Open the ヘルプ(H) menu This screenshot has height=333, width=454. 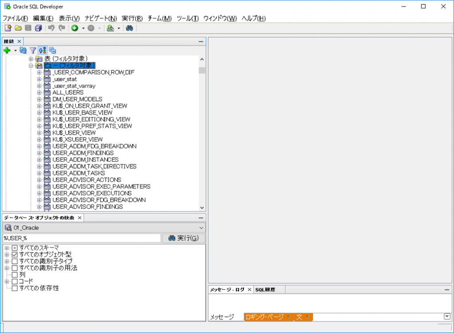coord(254,19)
